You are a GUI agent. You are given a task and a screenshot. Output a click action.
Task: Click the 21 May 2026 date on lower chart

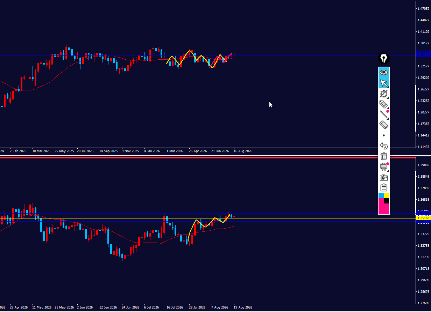point(64,307)
